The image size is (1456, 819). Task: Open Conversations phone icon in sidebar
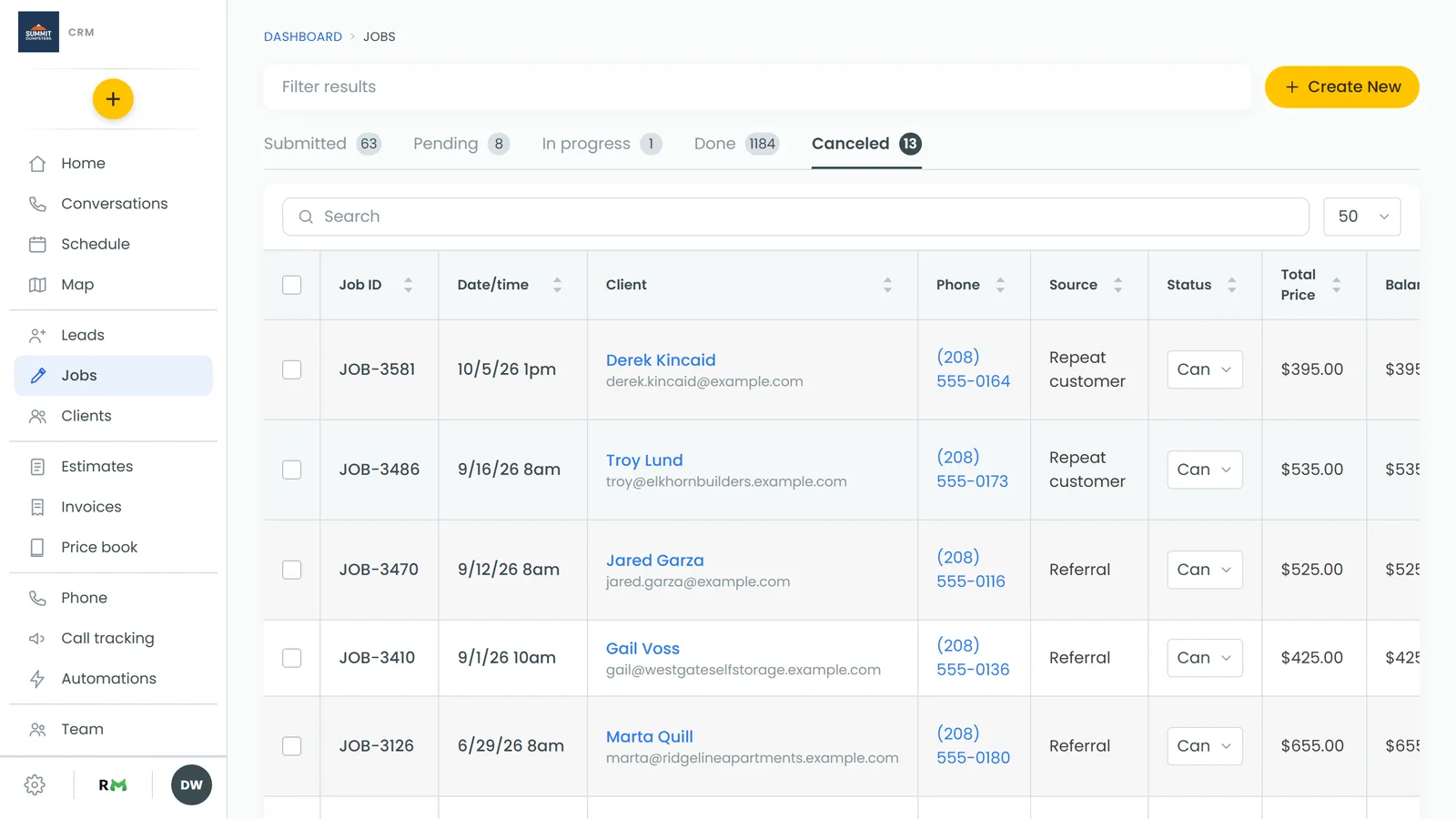coord(37,204)
